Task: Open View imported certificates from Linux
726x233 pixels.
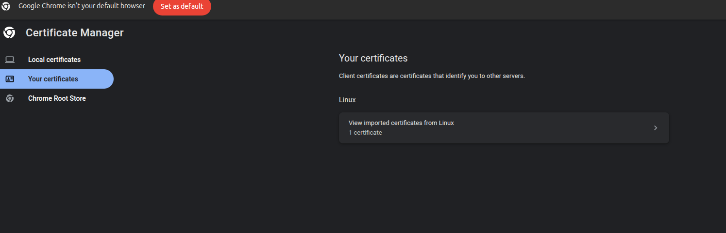Action: [401, 123]
